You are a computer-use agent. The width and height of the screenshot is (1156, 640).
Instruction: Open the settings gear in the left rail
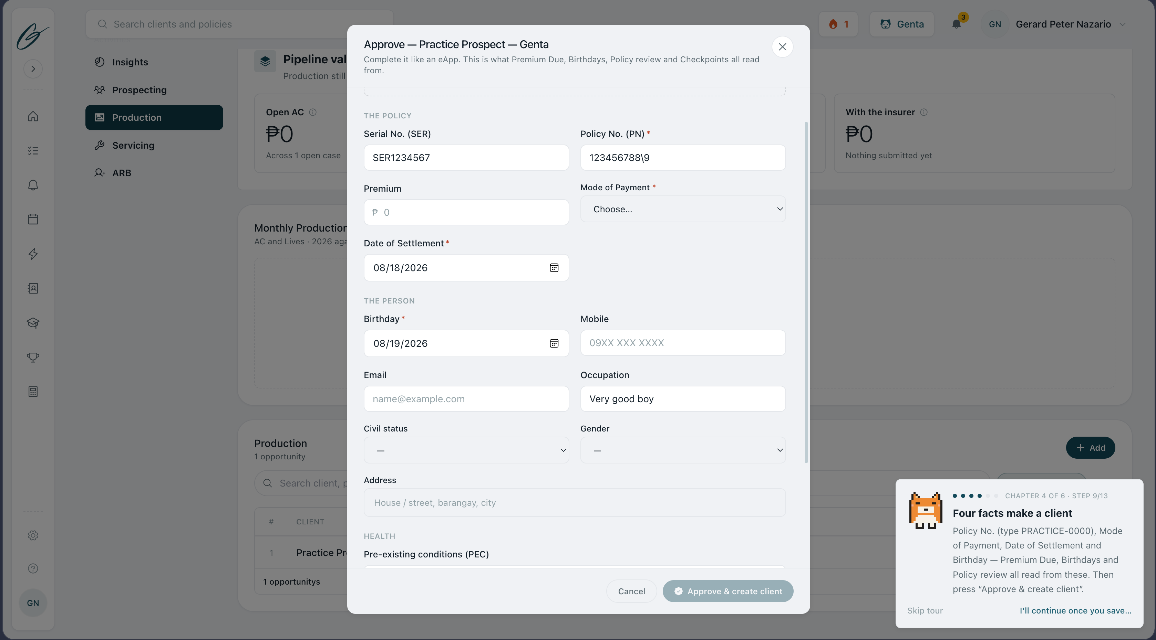point(33,535)
